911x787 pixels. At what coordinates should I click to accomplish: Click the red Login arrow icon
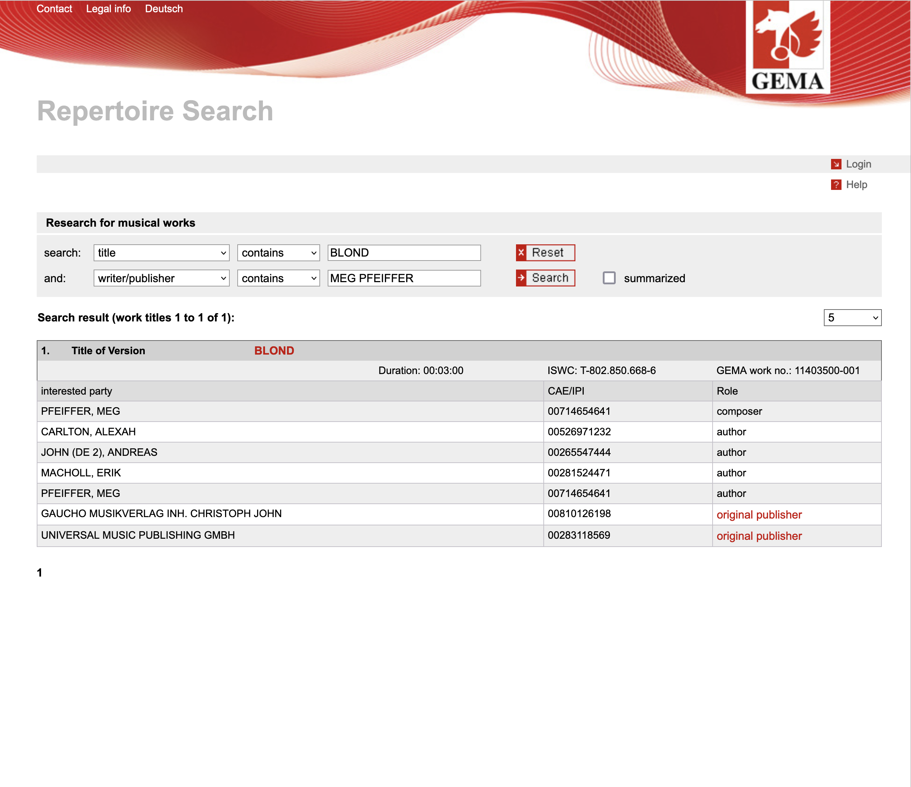836,164
